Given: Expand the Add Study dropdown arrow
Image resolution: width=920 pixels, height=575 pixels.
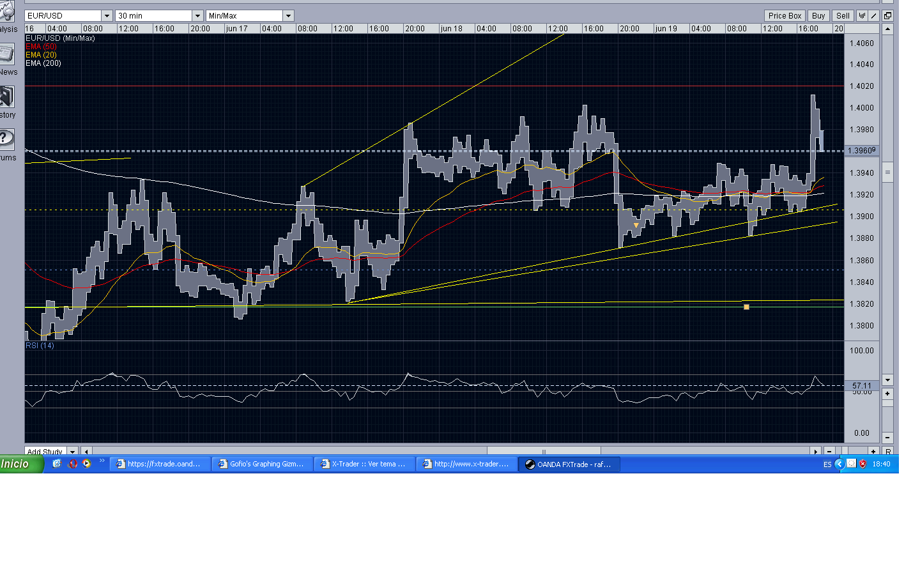Looking at the screenshot, I should 72,452.
